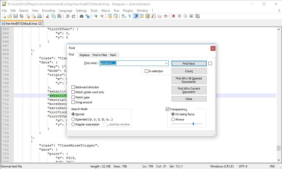Image resolution: width=282 pixels, height=169 pixels.
Task: Click the Print toolbar icon
Action: click(x=39, y=16)
